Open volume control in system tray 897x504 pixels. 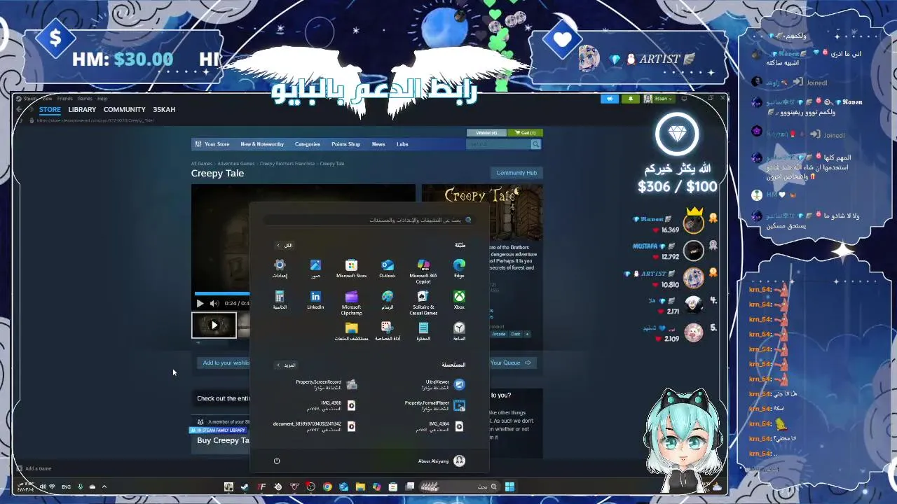[43, 486]
